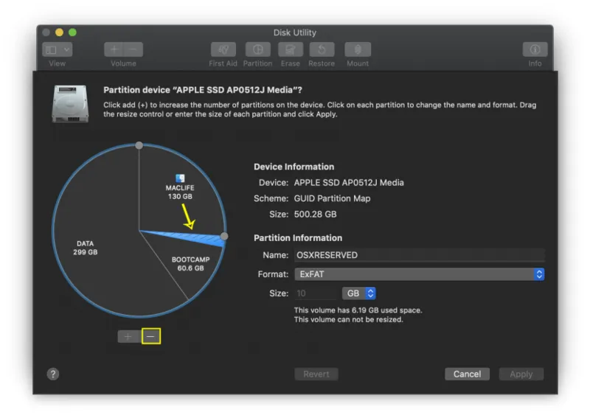Click the right-side resize handle on pie chart
Screen dimensions: 590x415
[224, 236]
